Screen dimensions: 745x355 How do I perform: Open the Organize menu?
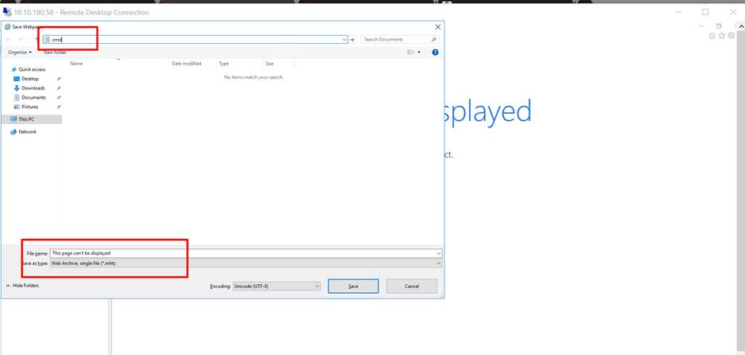tap(20, 53)
